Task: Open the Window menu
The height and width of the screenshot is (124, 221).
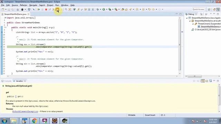Action: 65,5
